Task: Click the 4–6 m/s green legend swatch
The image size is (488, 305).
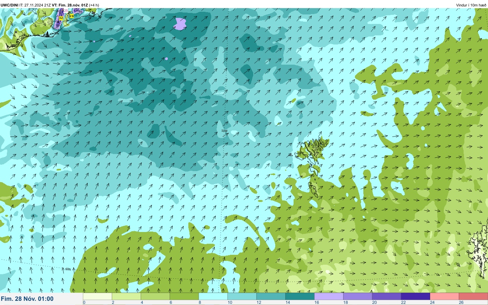Action: (x=155, y=296)
